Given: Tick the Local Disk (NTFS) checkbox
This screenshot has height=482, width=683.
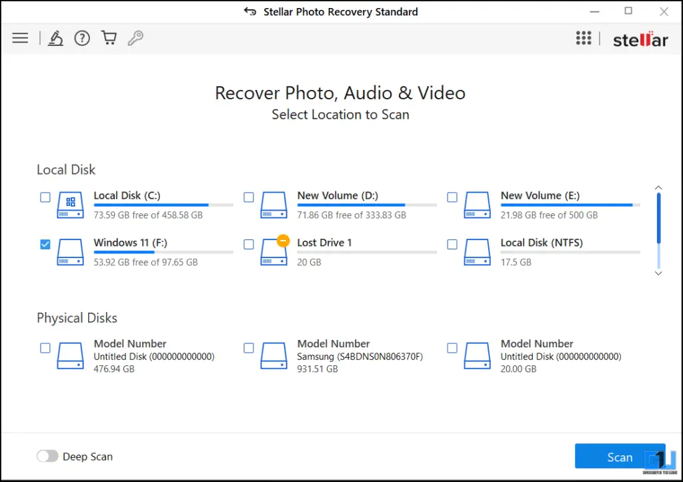Looking at the screenshot, I should coord(452,245).
